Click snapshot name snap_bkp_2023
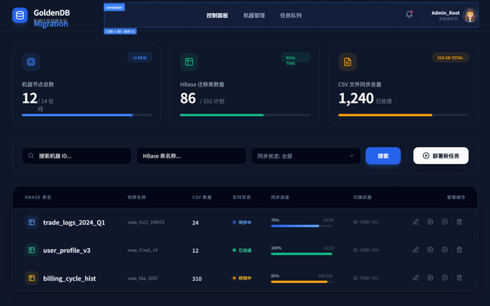This screenshot has height=306, width=490. (142, 278)
